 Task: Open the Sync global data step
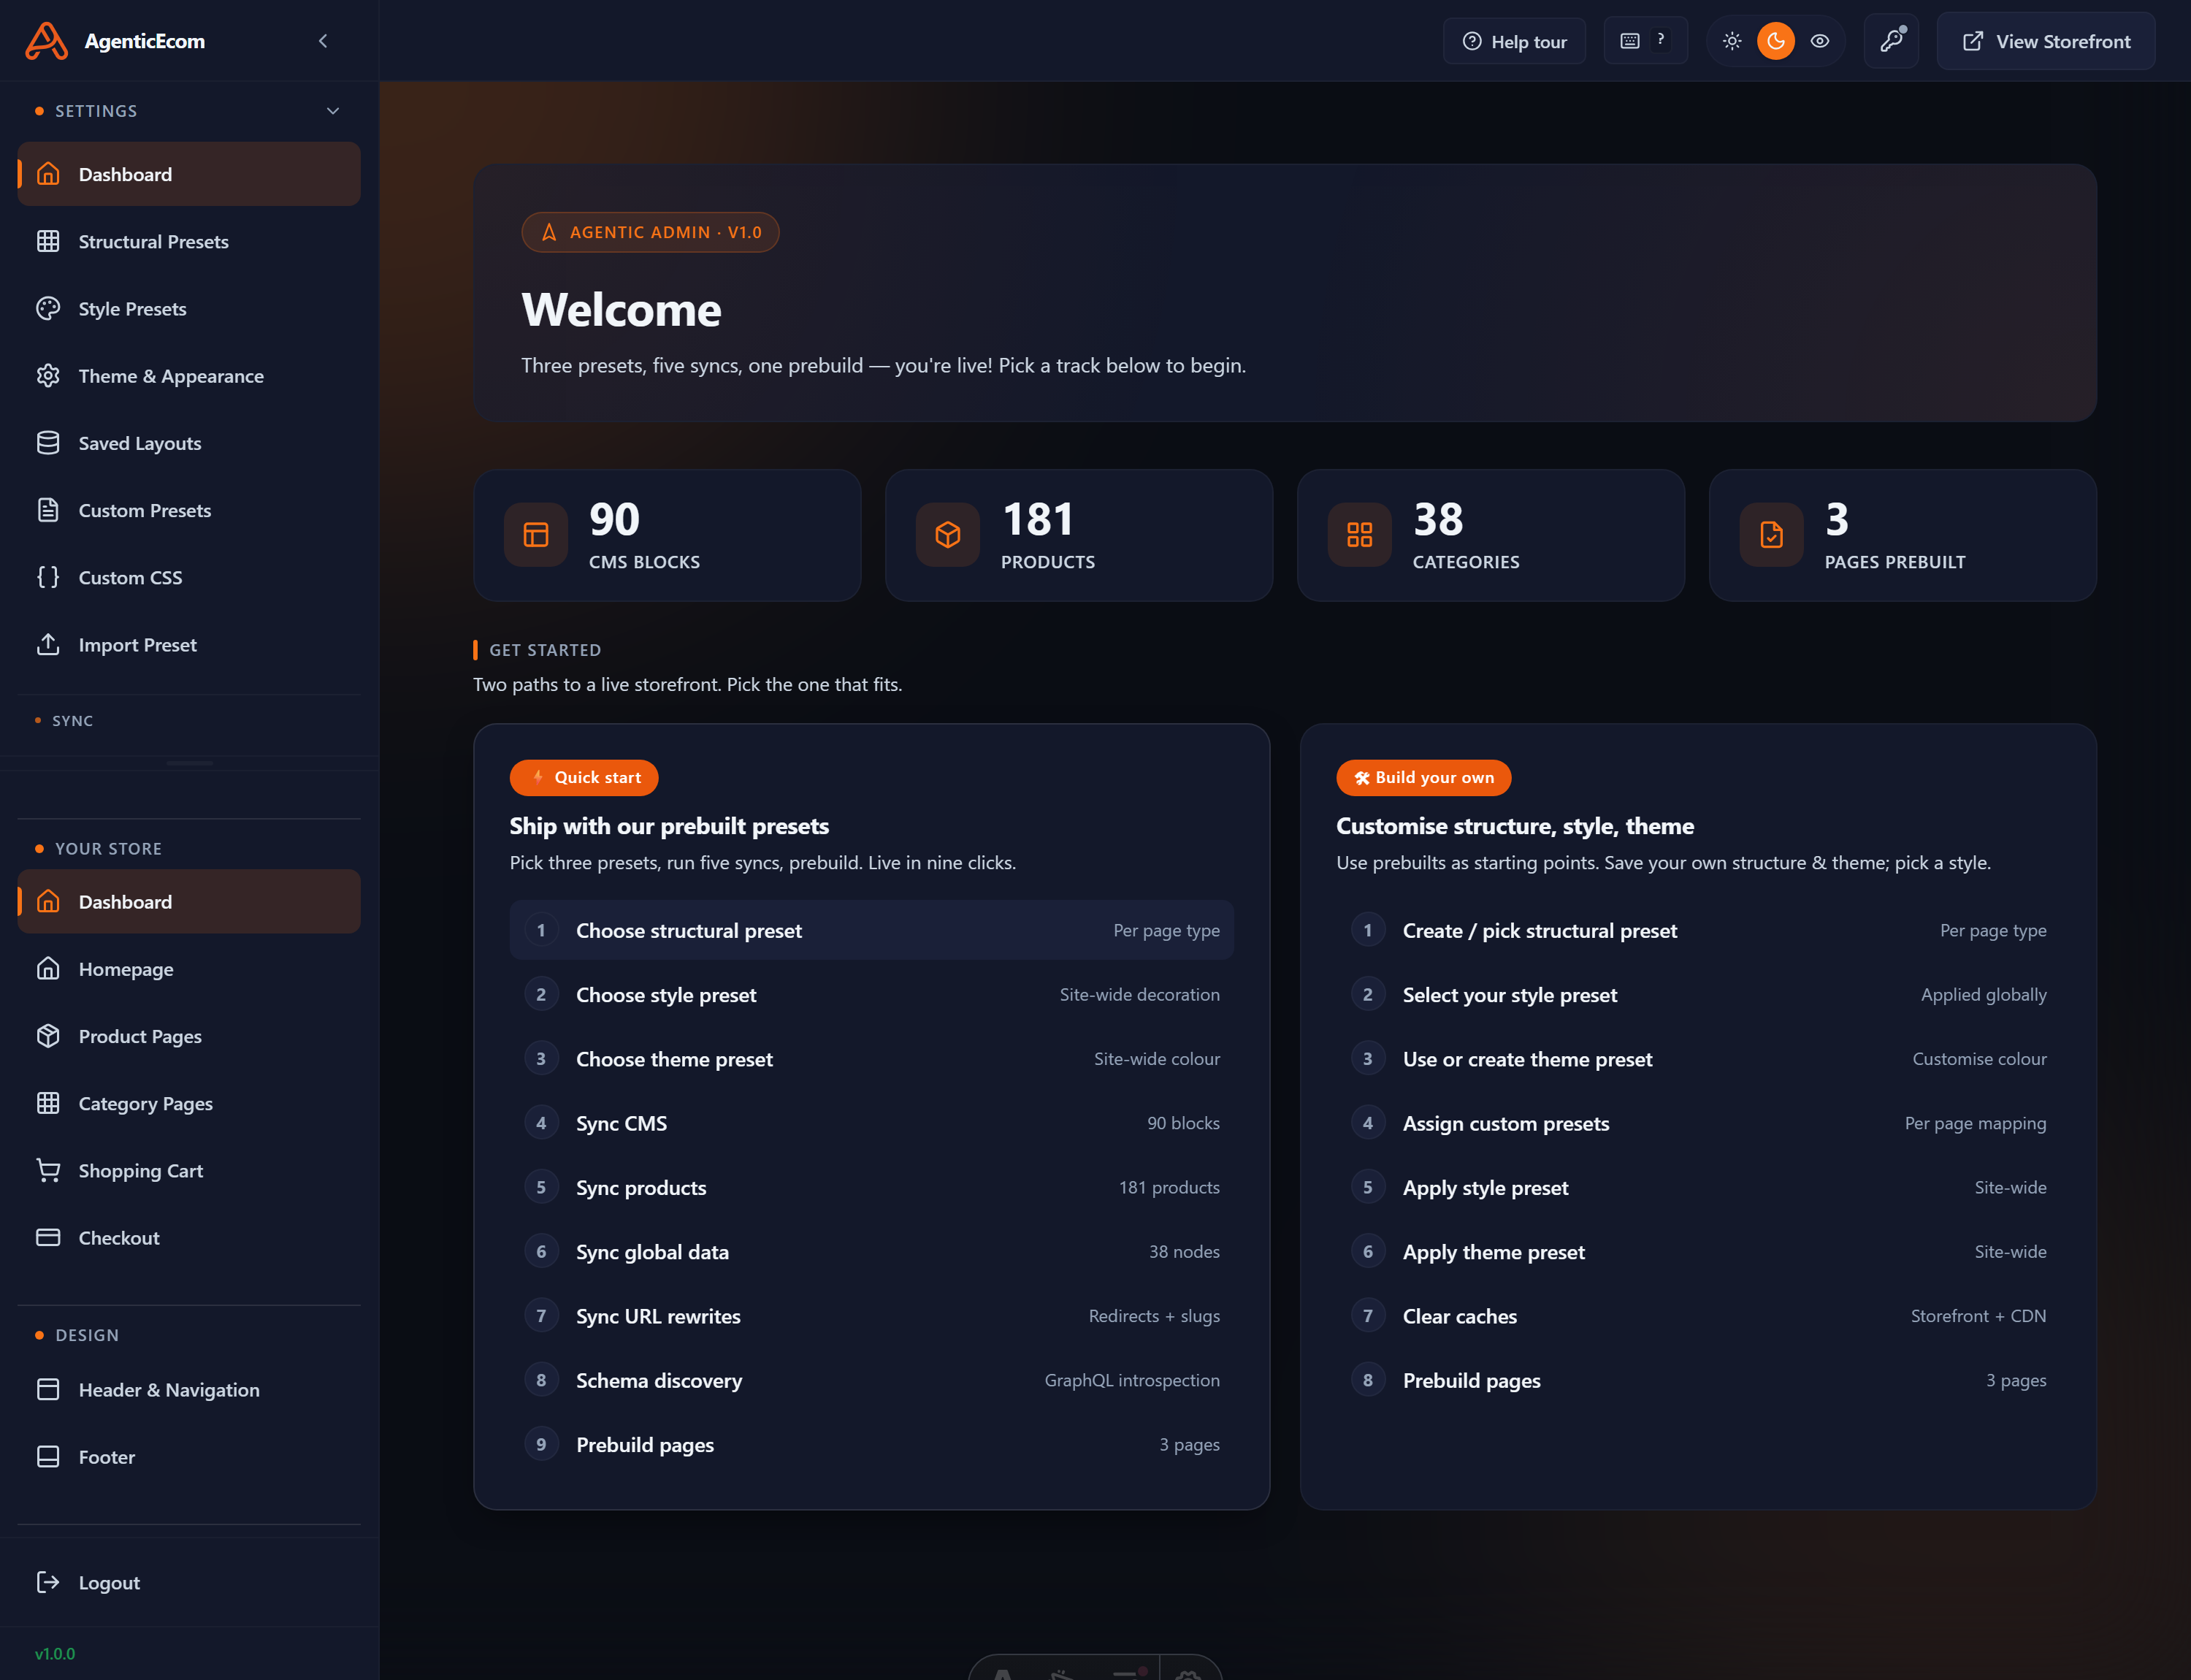(x=872, y=1252)
